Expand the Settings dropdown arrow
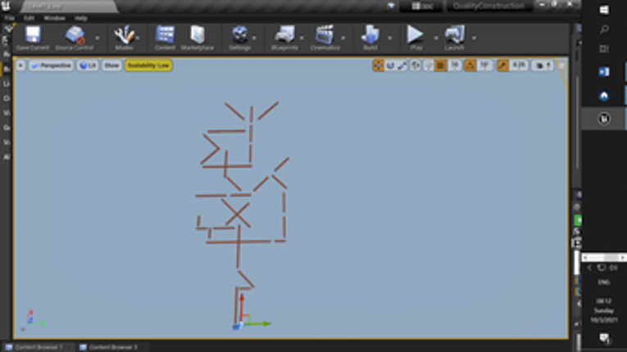The image size is (627, 352). pyautogui.click(x=254, y=38)
